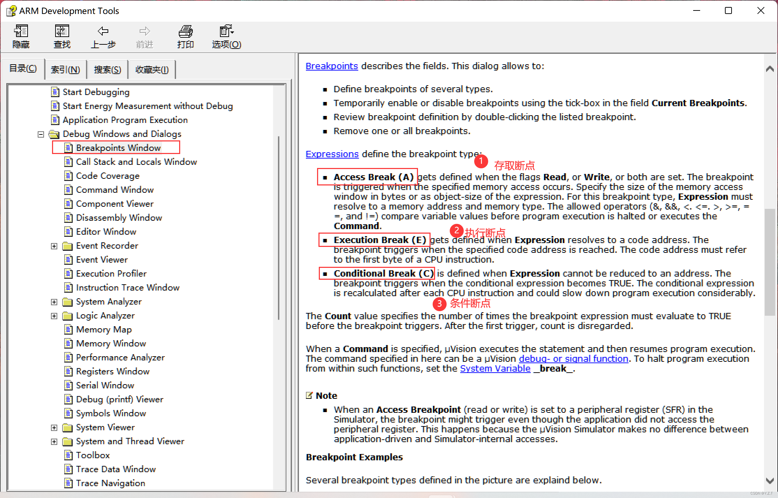Go back with the 上一步 arrow icon
The image size is (778, 498).
coord(103,31)
